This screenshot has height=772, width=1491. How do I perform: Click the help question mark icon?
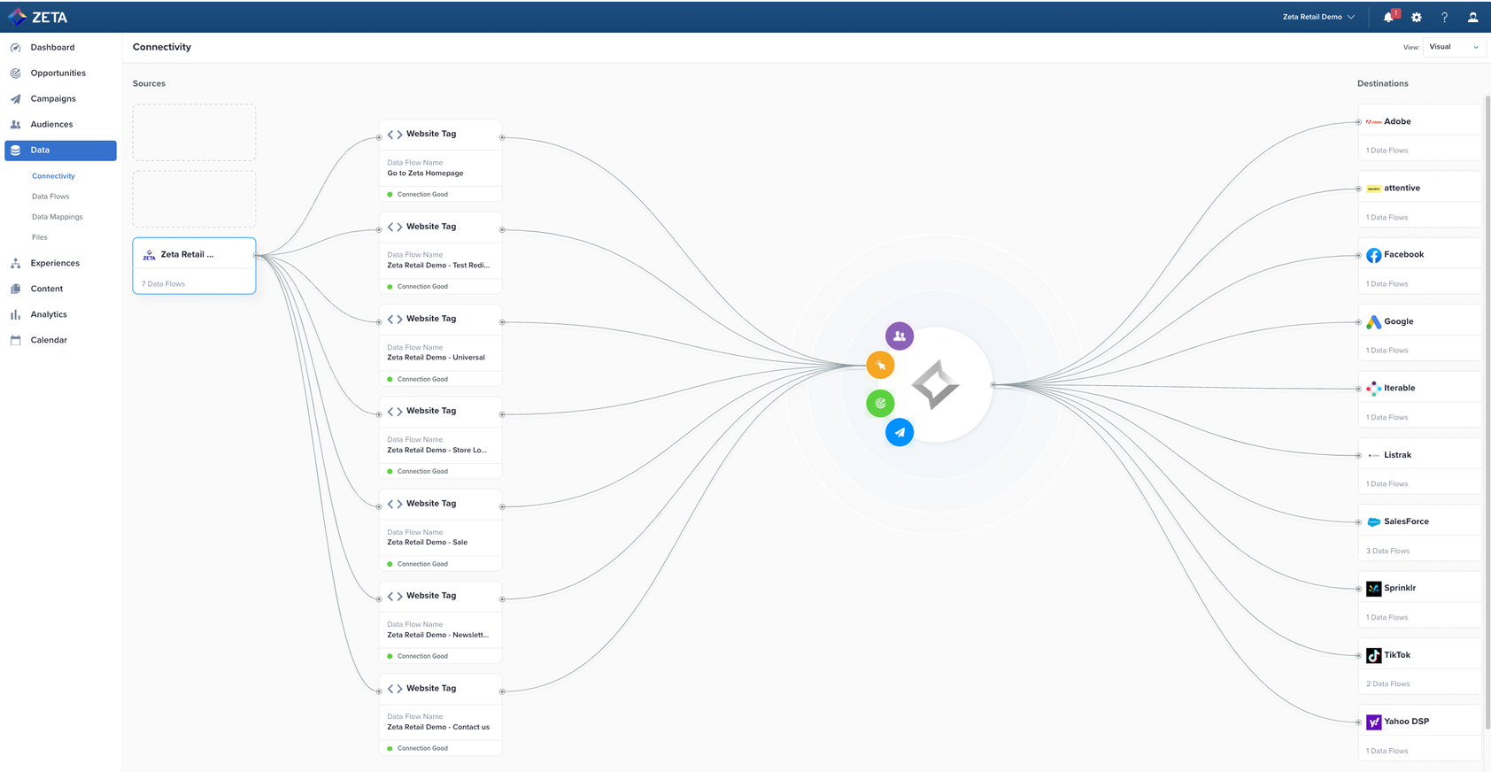pyautogui.click(x=1444, y=18)
